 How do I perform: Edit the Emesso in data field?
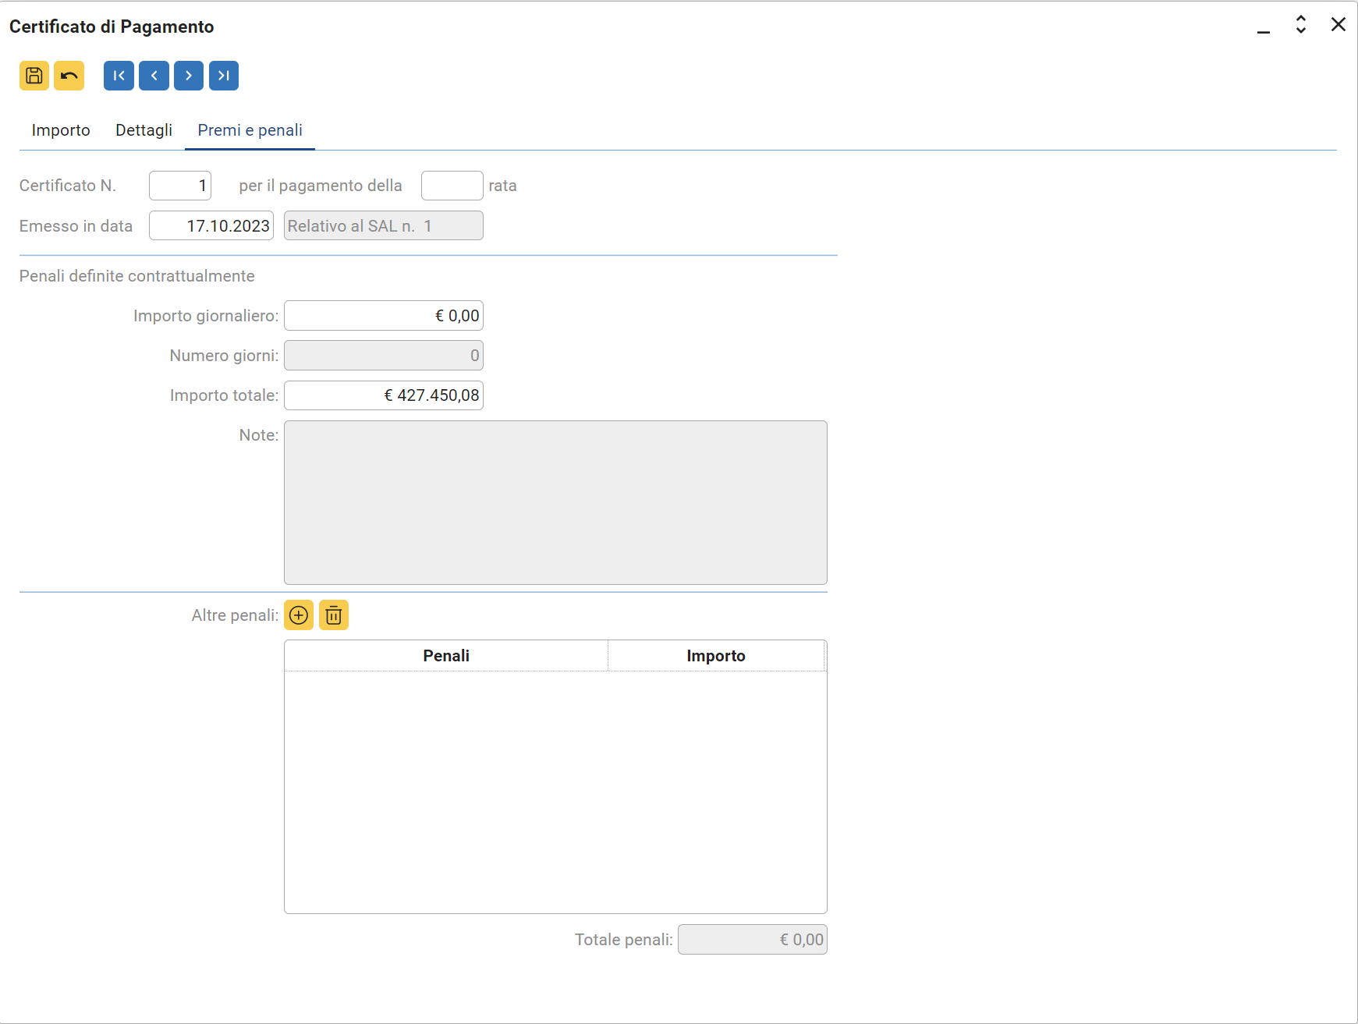coord(211,226)
